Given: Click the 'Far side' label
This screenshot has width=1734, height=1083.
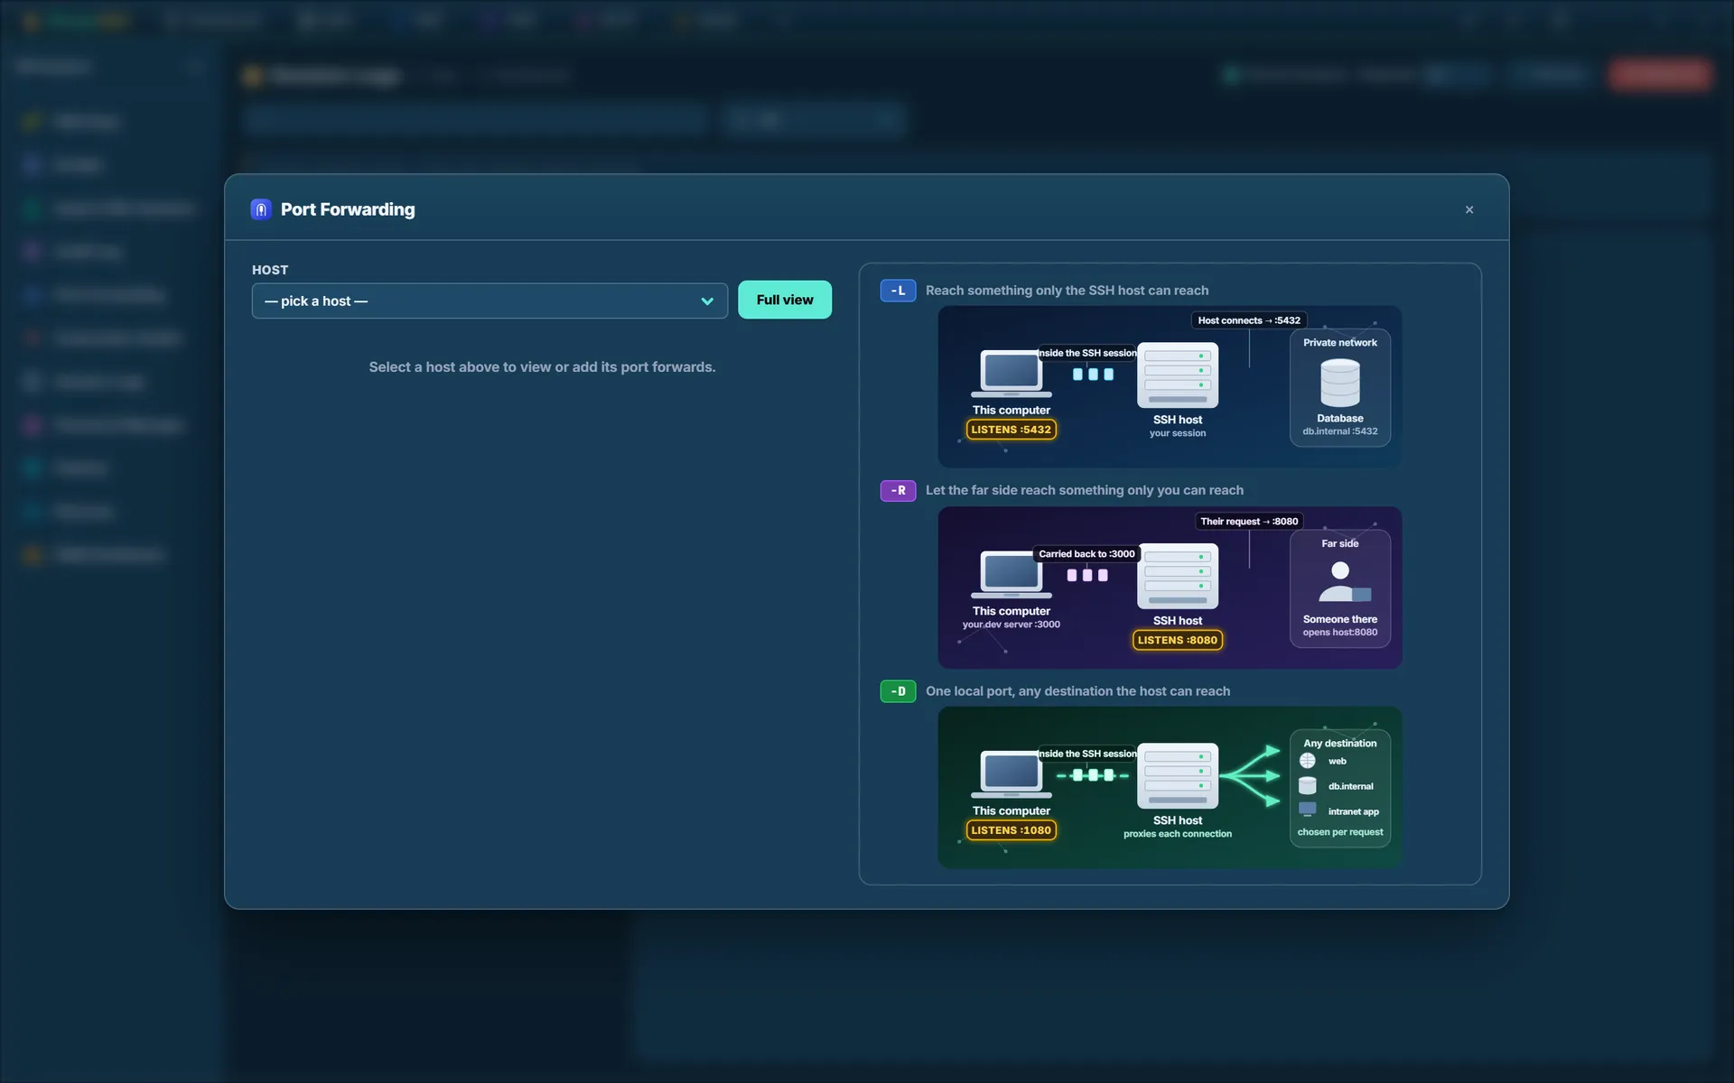Looking at the screenshot, I should [x=1340, y=543].
